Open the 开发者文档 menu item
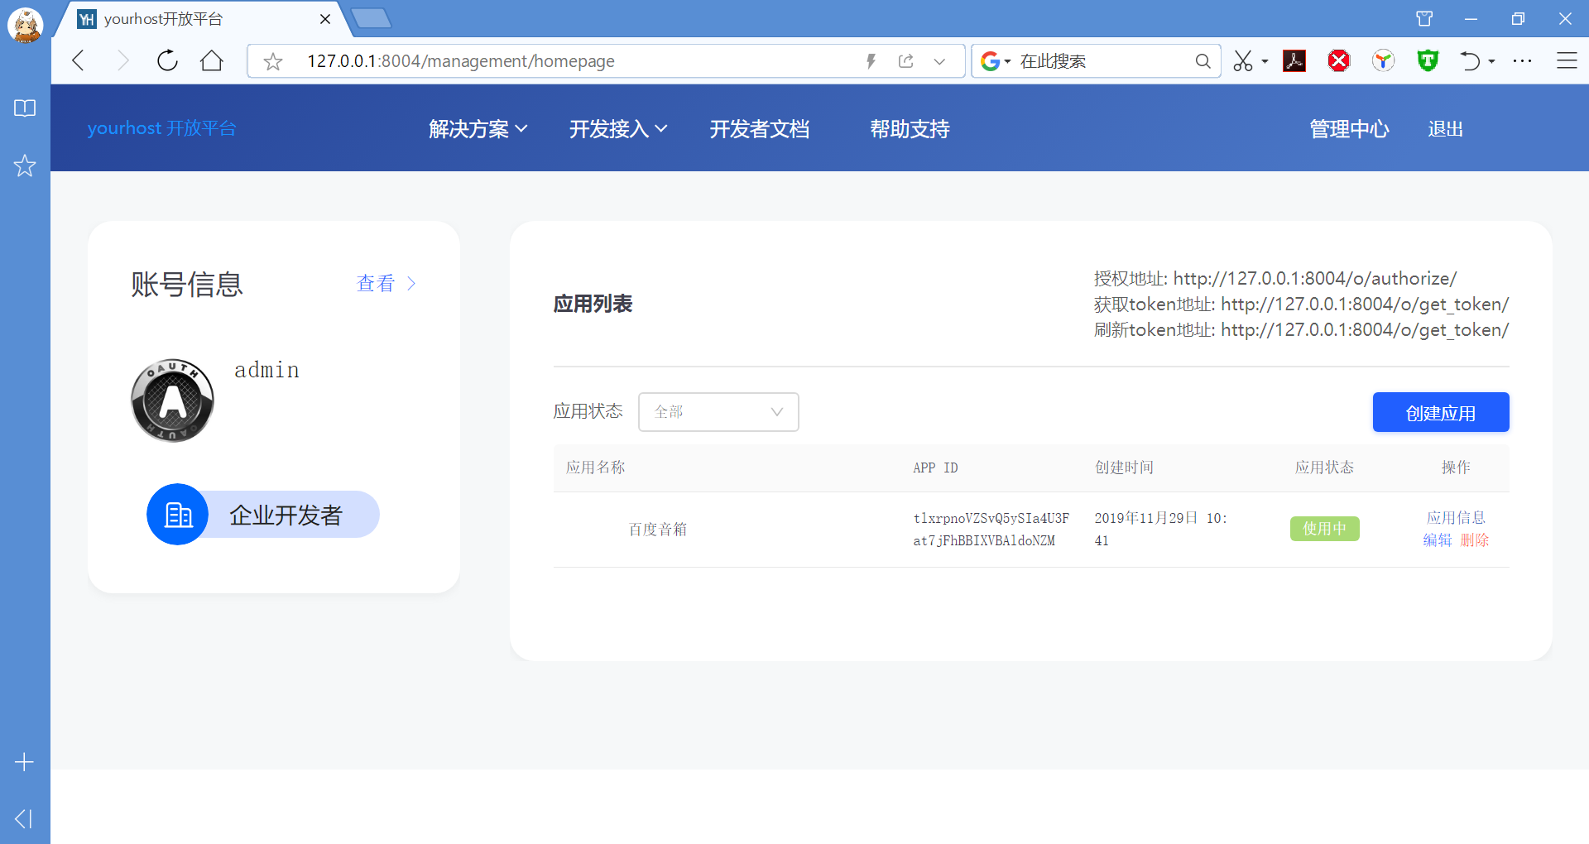This screenshot has height=844, width=1589. pyautogui.click(x=759, y=129)
